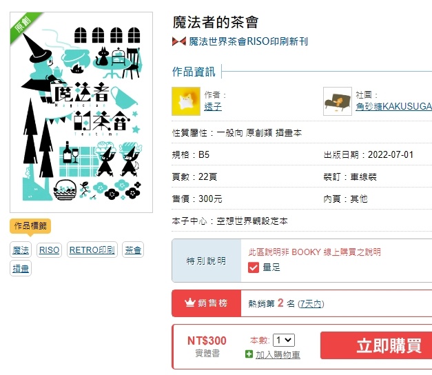The height and width of the screenshot is (375, 432).
Task: Click the green plus add-to-cart icon
Action: coord(249,354)
